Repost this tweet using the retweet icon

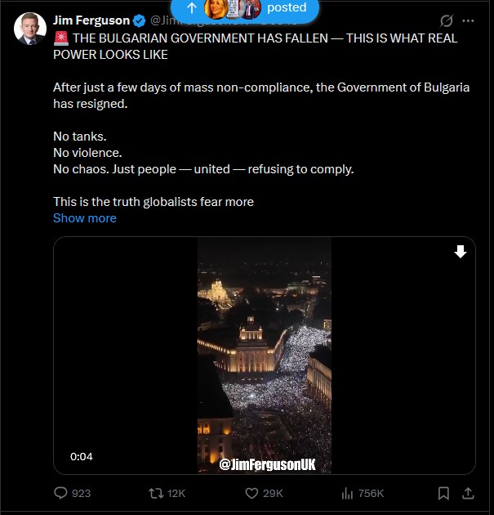pos(154,493)
